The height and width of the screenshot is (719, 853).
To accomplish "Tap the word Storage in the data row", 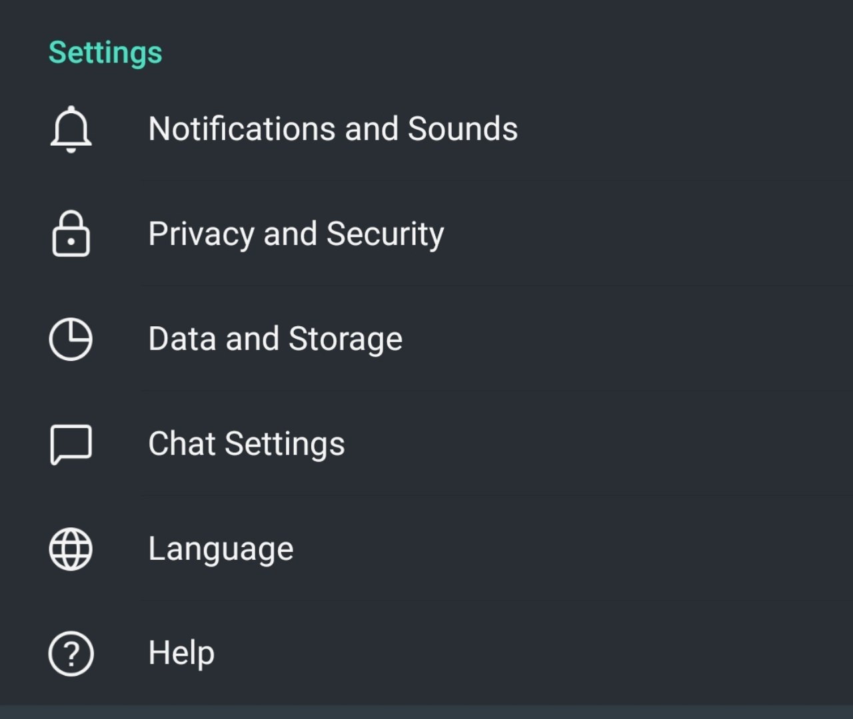I will click(x=345, y=339).
